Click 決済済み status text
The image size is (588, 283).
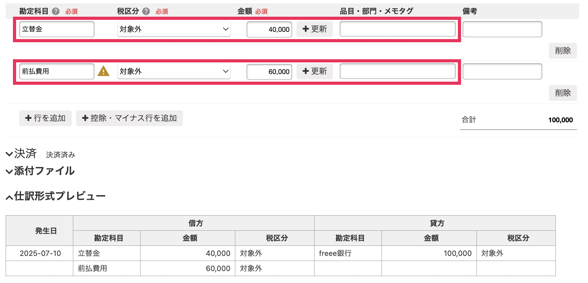[61, 155]
